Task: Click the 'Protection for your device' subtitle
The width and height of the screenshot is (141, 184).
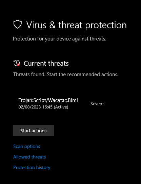Action: pos(60,39)
